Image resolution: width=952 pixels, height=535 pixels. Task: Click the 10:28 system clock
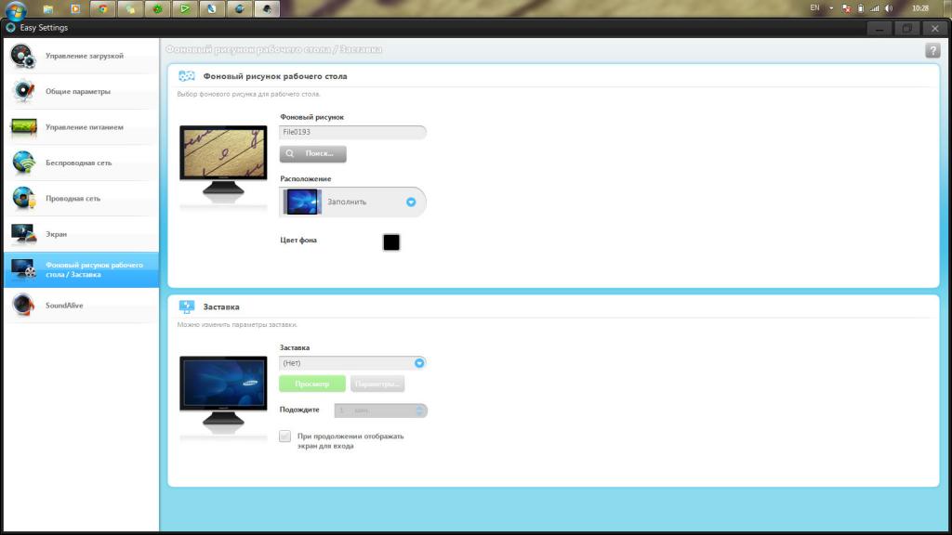[x=920, y=8]
